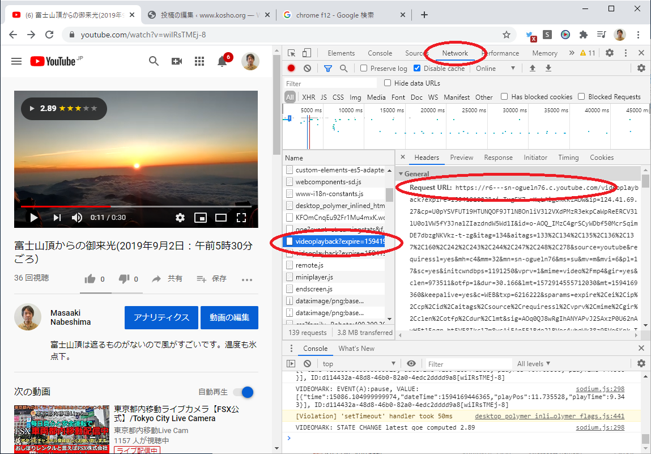Check the Blocked Requests checkbox
Screen dimensions: 651x454
[581, 97]
